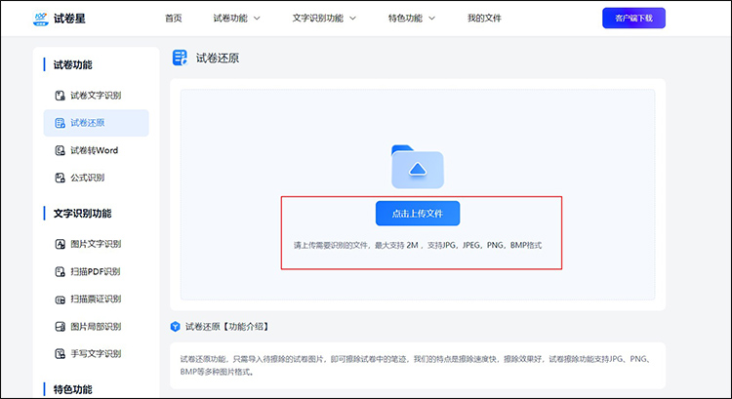Viewport: 732px width, 399px height.
Task: Click the 试卷还原 sidebar icon
Action: coord(61,123)
